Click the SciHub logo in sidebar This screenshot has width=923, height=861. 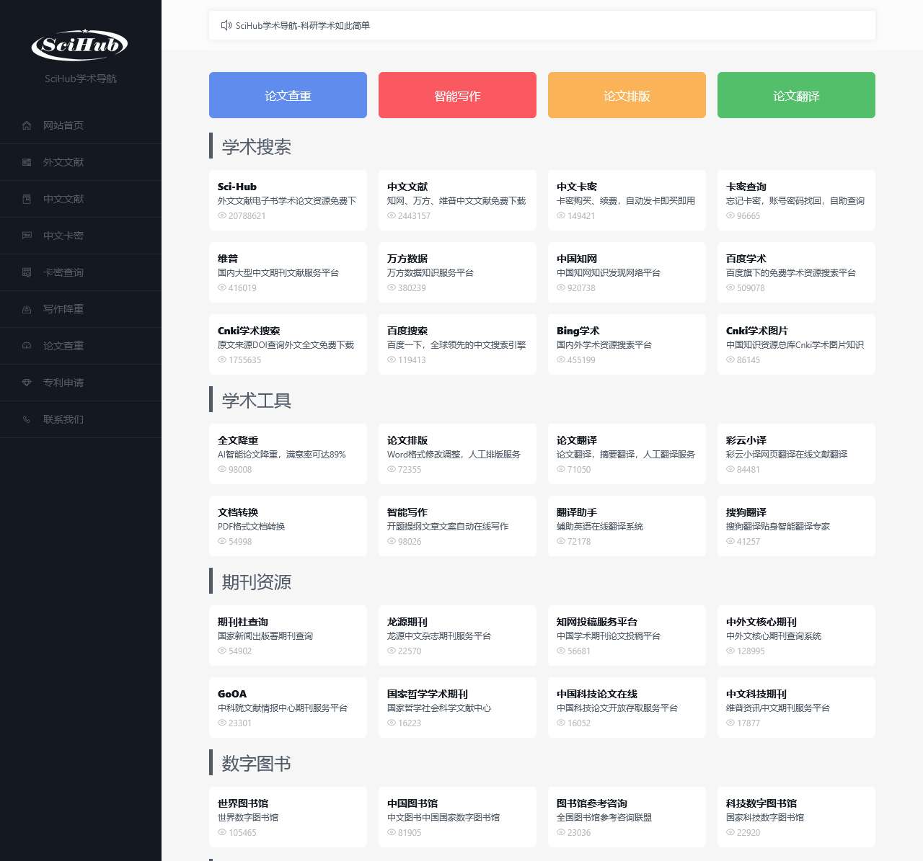80,45
